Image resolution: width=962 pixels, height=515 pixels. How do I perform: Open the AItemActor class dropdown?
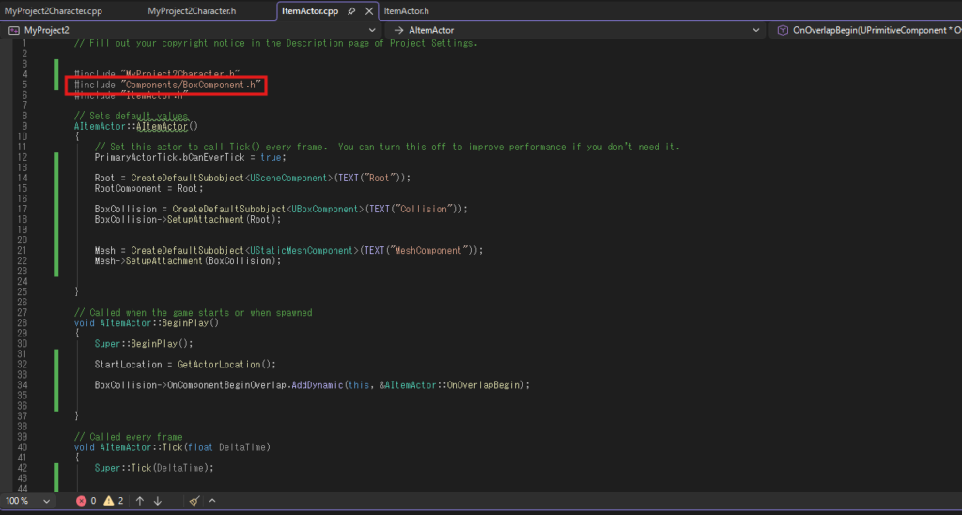[758, 30]
